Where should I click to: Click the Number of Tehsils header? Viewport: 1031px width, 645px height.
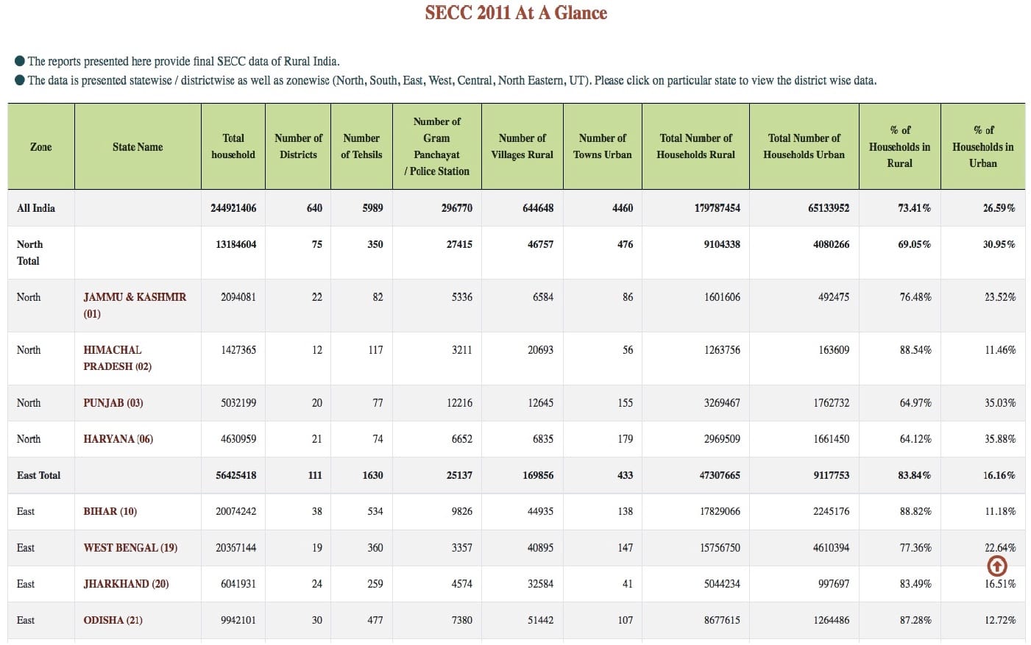361,146
